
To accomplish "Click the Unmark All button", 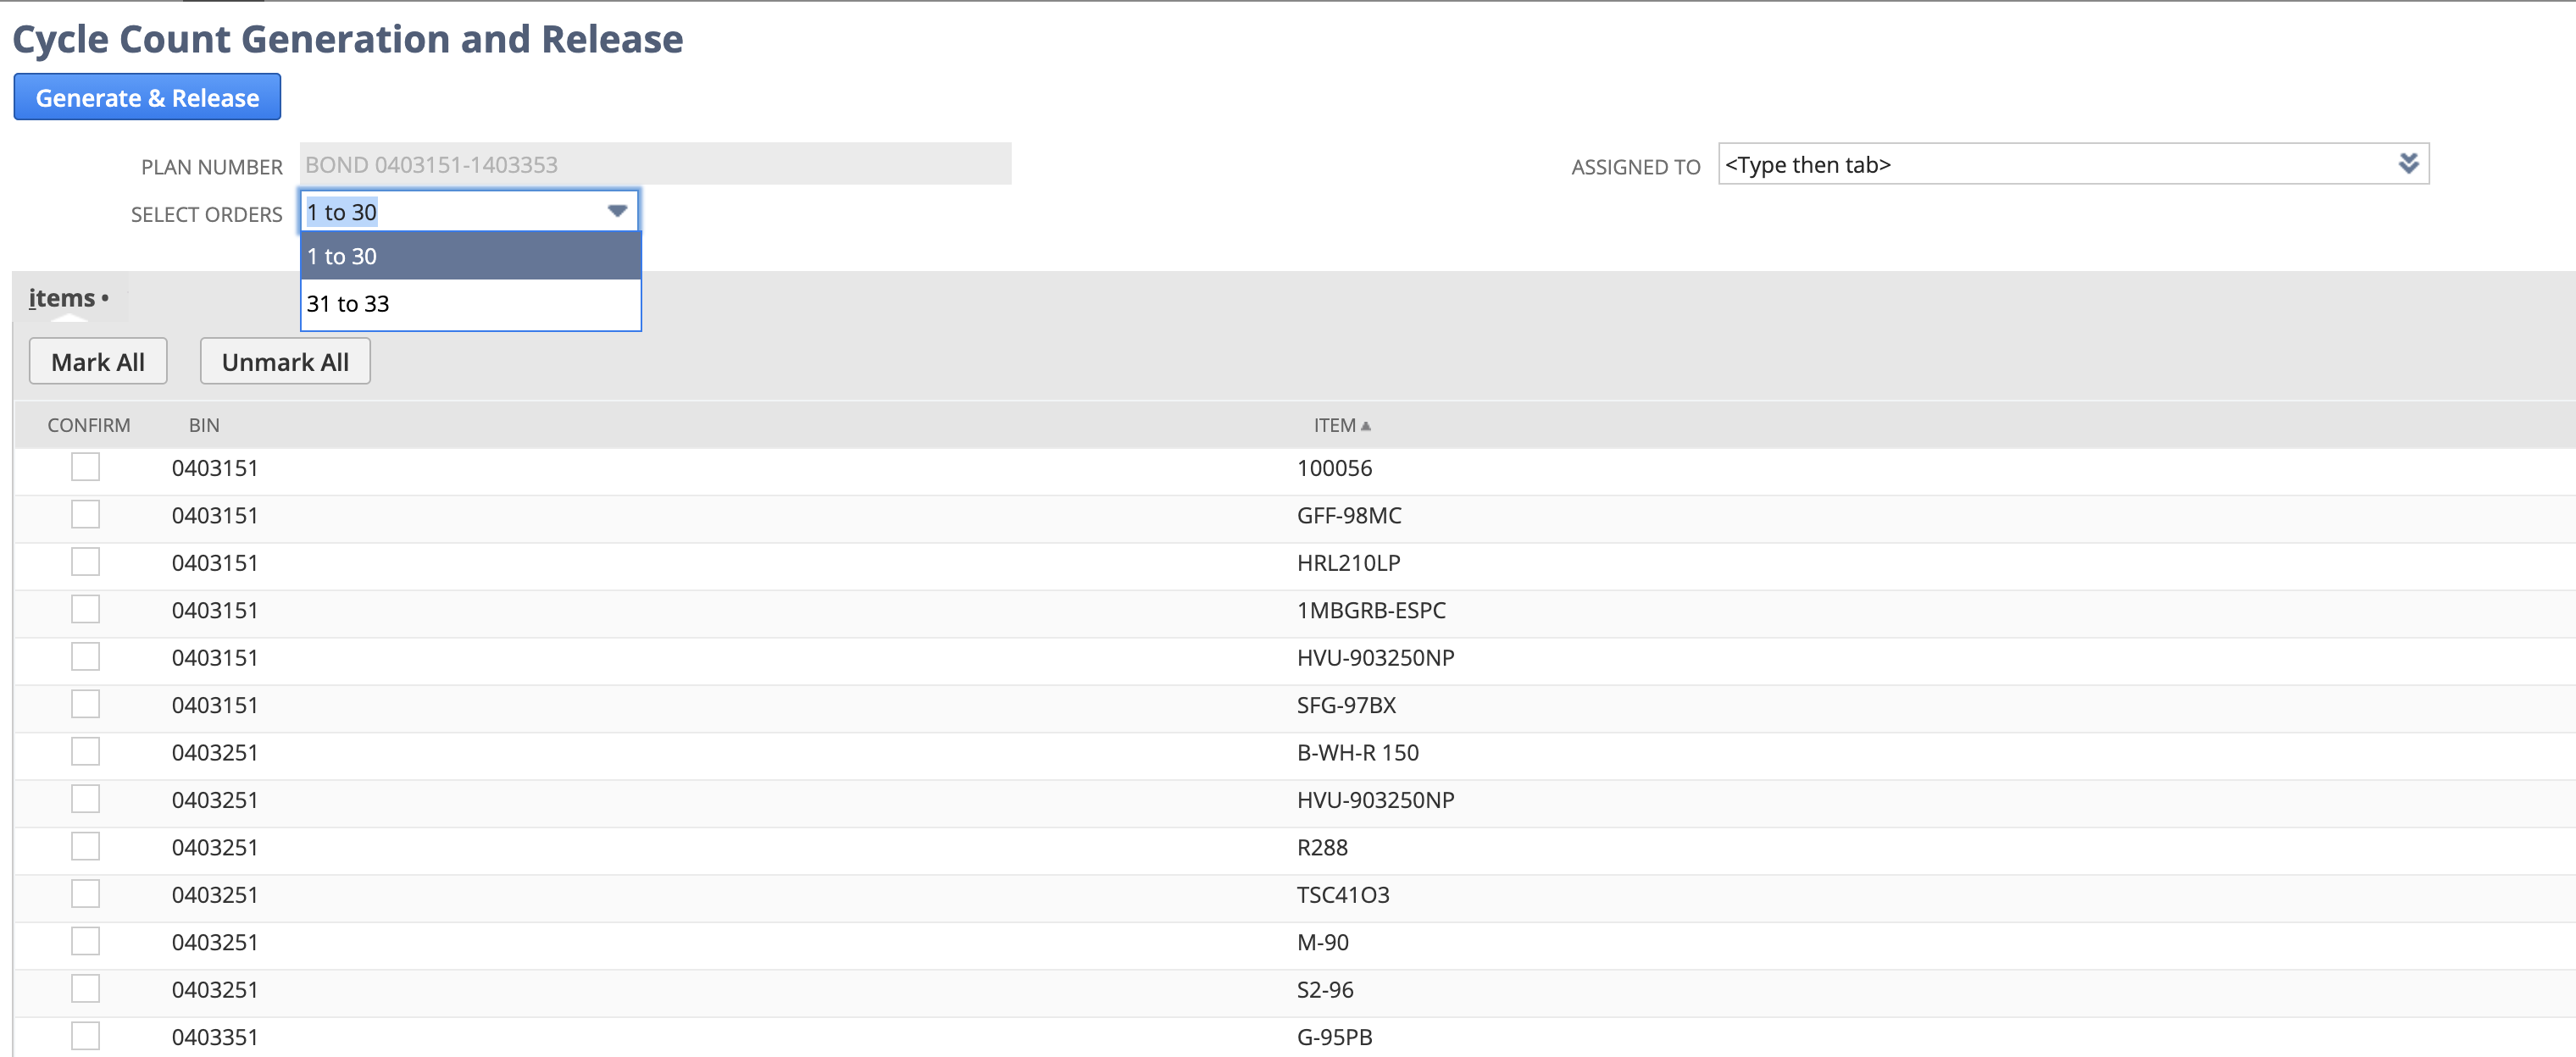I will click(285, 361).
